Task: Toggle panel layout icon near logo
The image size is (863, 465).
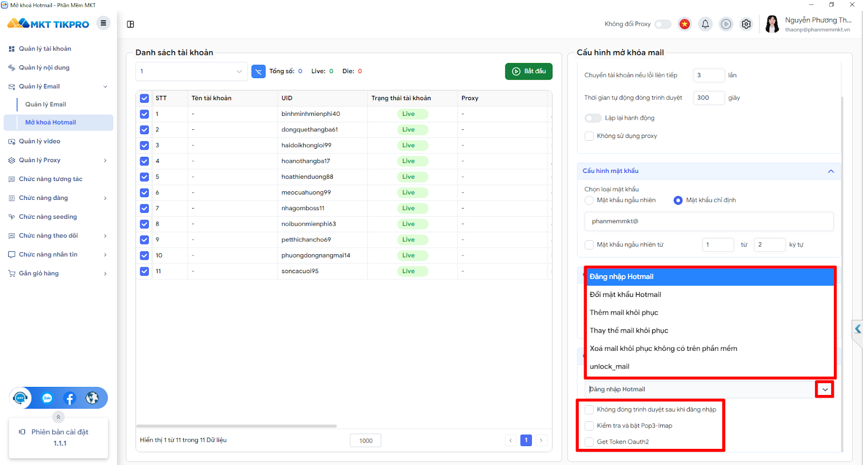Action: (x=131, y=24)
